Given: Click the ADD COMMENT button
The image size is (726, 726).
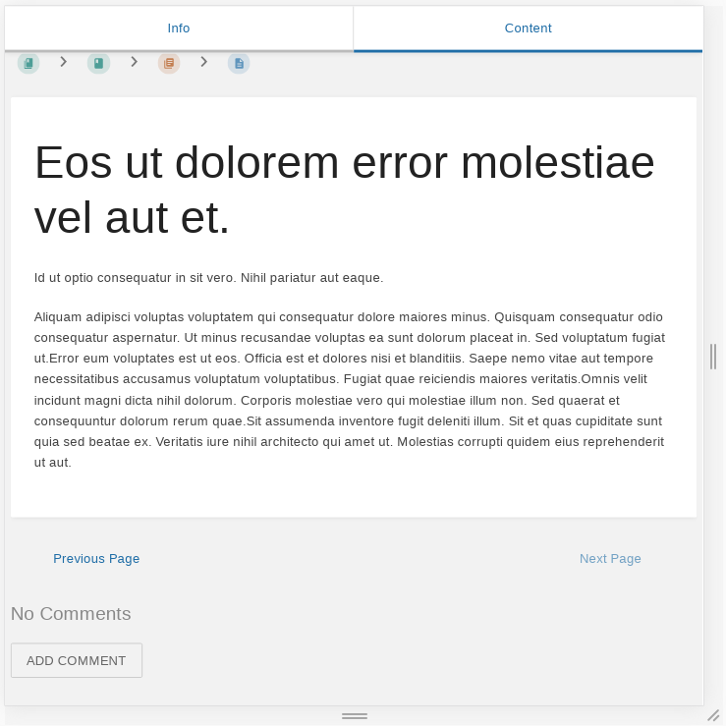Looking at the screenshot, I should coord(77,660).
